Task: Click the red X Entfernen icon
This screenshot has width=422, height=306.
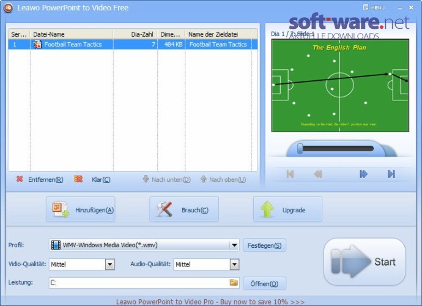Action: tap(20, 179)
